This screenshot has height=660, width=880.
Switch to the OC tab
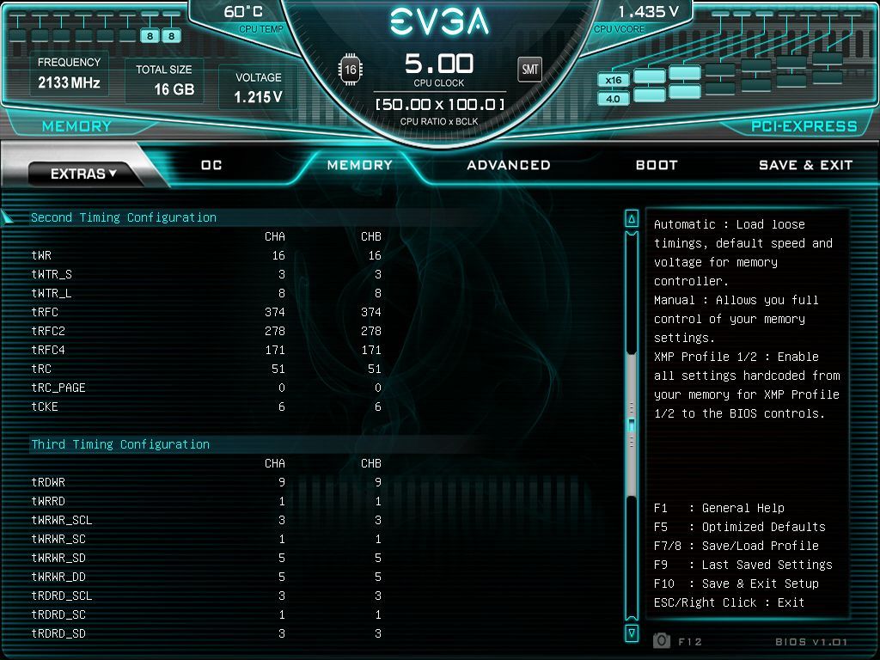click(211, 165)
